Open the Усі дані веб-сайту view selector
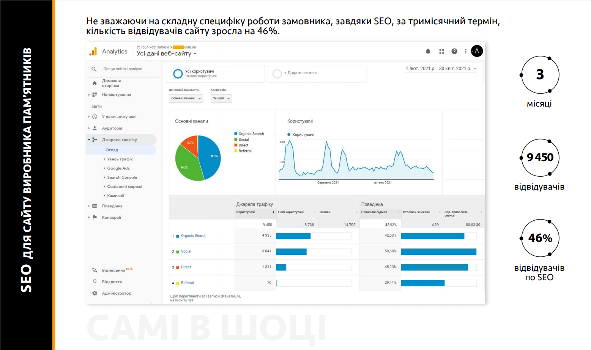This screenshot has width=591, height=350. (x=167, y=53)
